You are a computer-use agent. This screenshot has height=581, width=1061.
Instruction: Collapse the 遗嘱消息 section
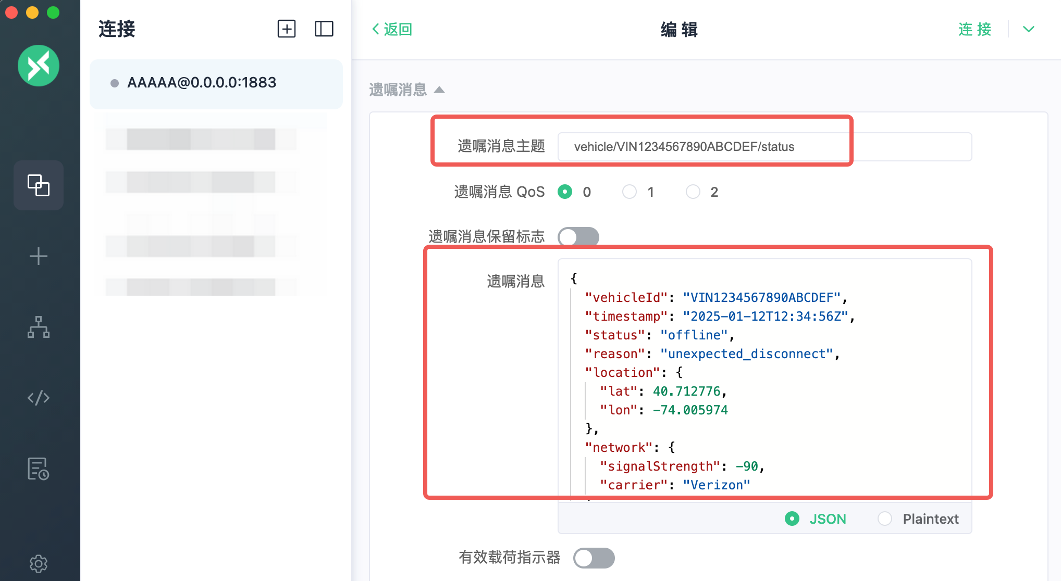click(439, 90)
